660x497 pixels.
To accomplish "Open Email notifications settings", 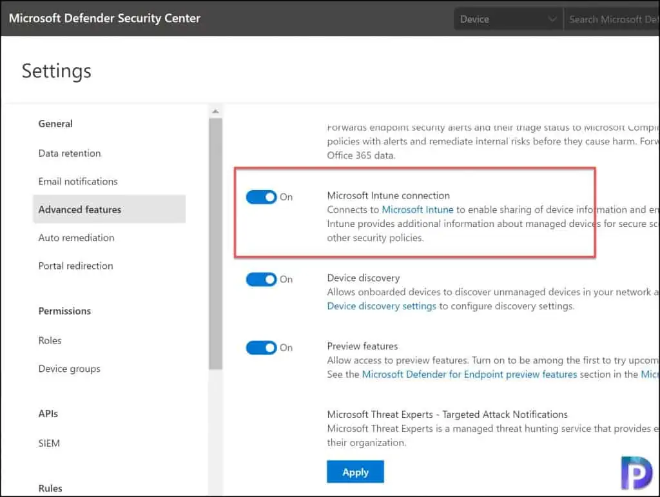I will tap(78, 181).
